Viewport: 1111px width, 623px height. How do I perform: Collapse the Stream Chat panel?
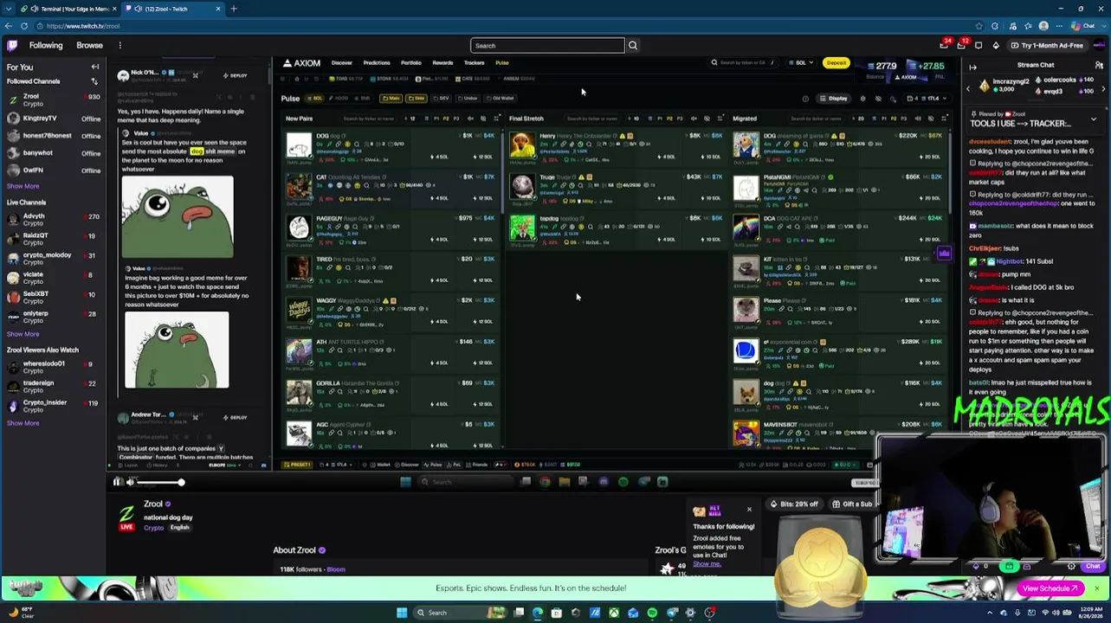972,66
